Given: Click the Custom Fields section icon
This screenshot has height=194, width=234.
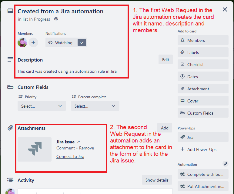Looking at the screenshot, I should [x=10, y=87].
